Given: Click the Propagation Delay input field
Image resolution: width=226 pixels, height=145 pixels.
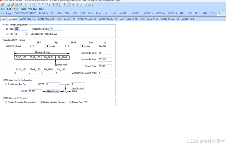Looking at the screenshot, I should point(56,29).
